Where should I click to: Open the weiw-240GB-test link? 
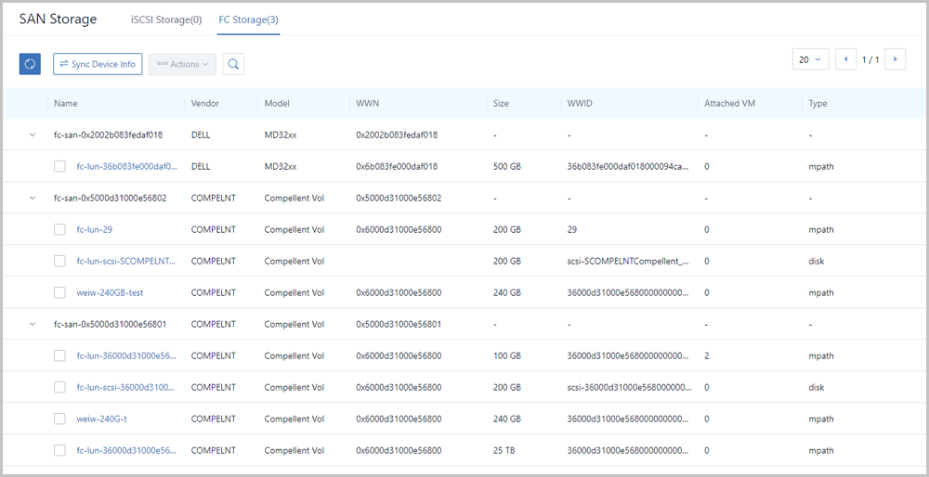coord(111,292)
